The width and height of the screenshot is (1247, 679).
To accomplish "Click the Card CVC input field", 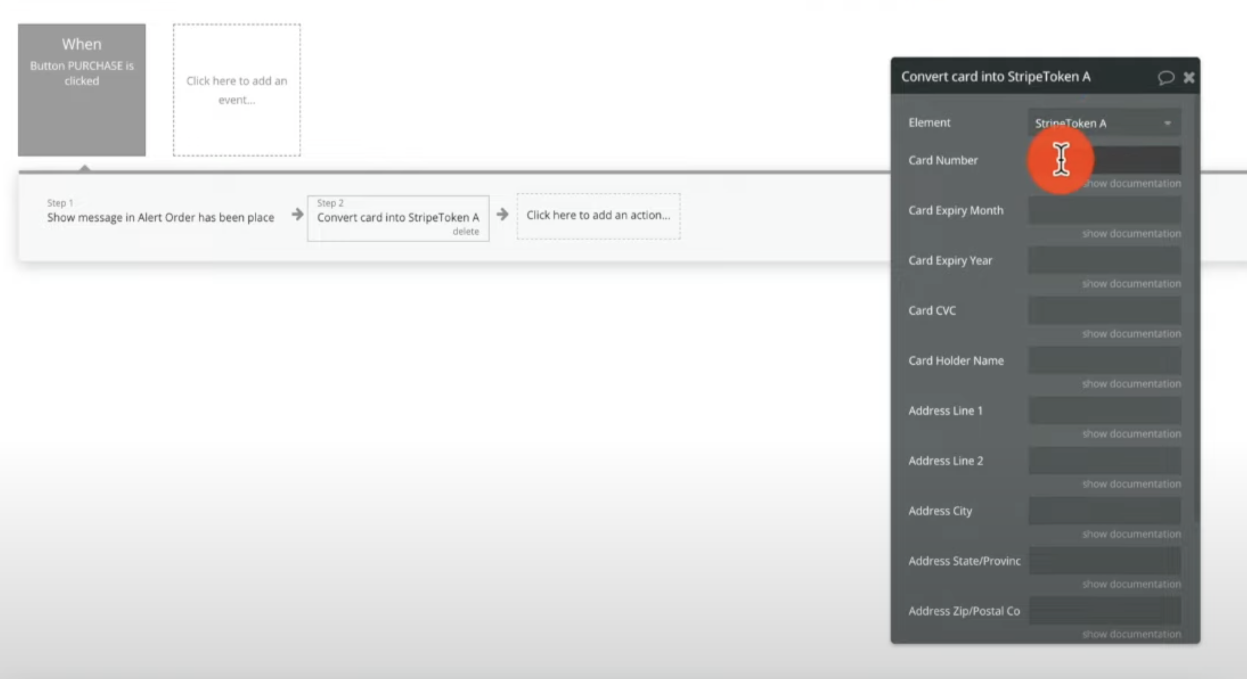I will pyautogui.click(x=1104, y=310).
